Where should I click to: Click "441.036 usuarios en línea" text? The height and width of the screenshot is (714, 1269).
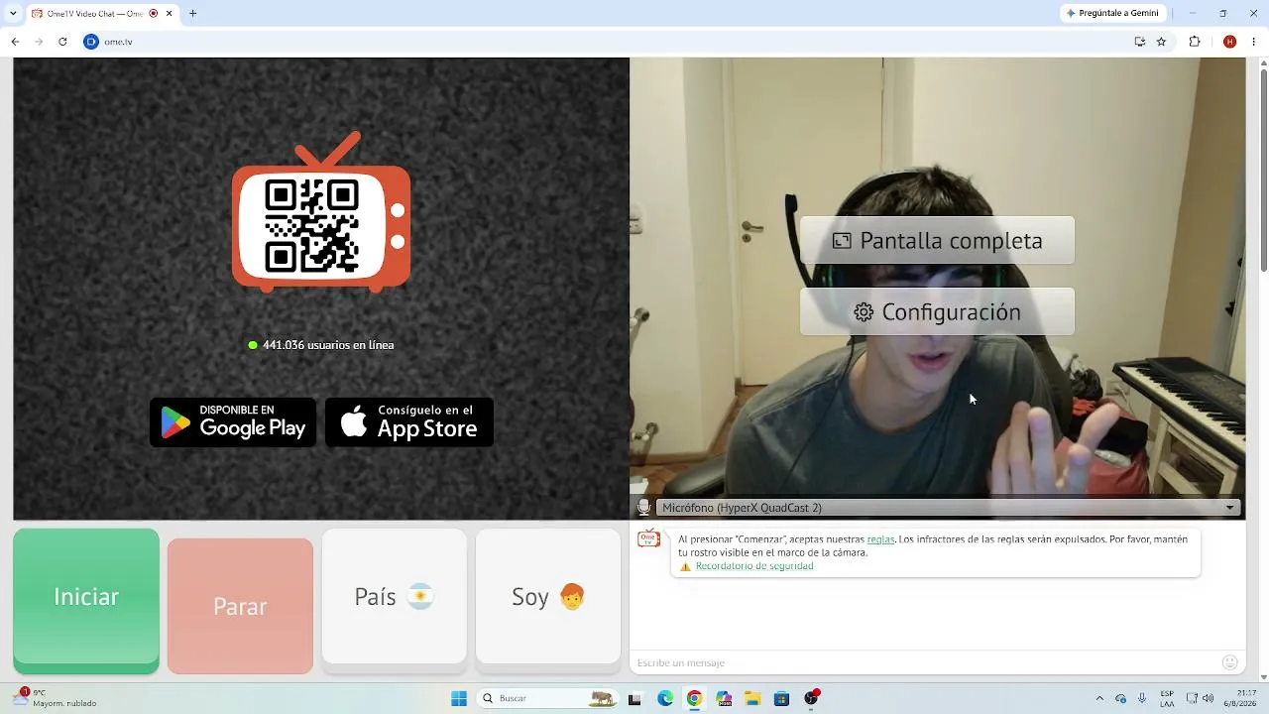click(x=328, y=345)
